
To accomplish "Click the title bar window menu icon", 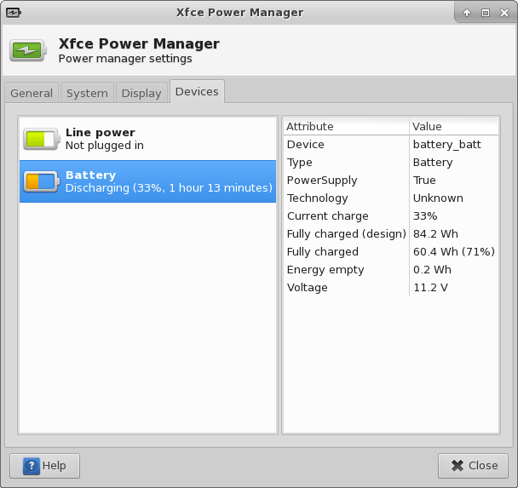I will (x=14, y=13).
